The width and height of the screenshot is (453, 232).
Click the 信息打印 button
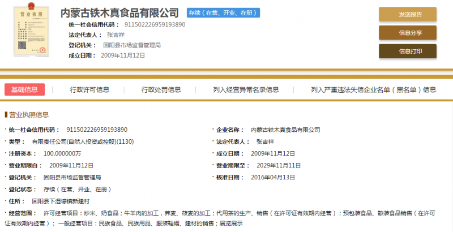[408, 51]
